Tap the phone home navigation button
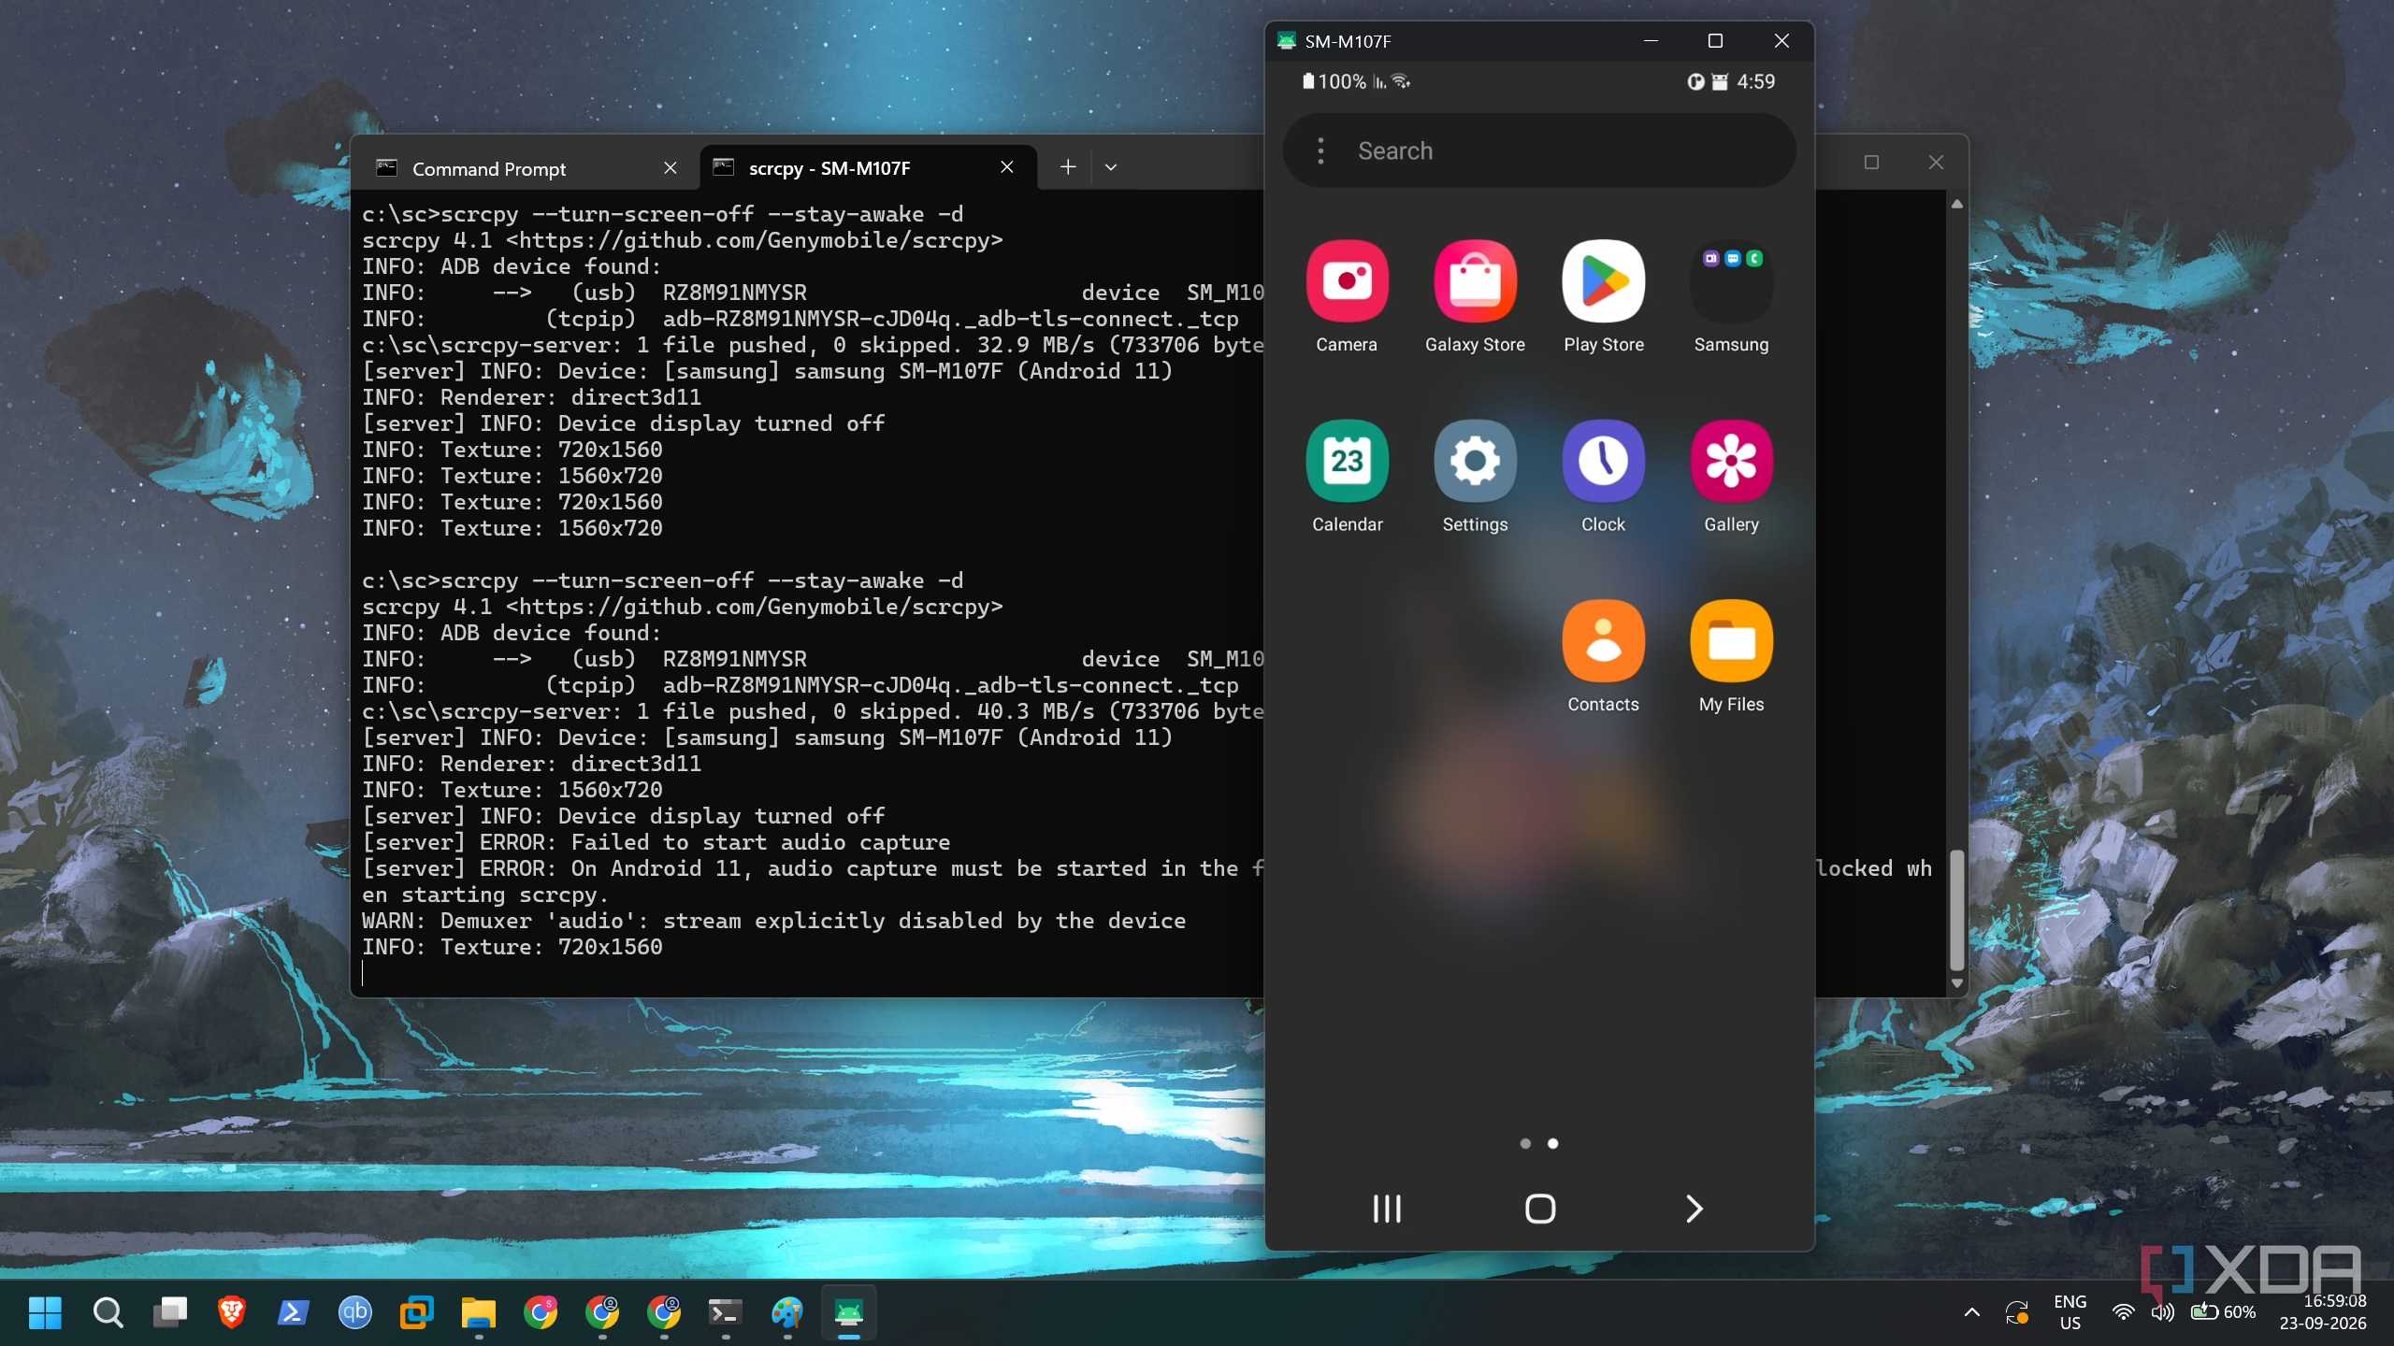The width and height of the screenshot is (2394, 1346). tap(1540, 1209)
